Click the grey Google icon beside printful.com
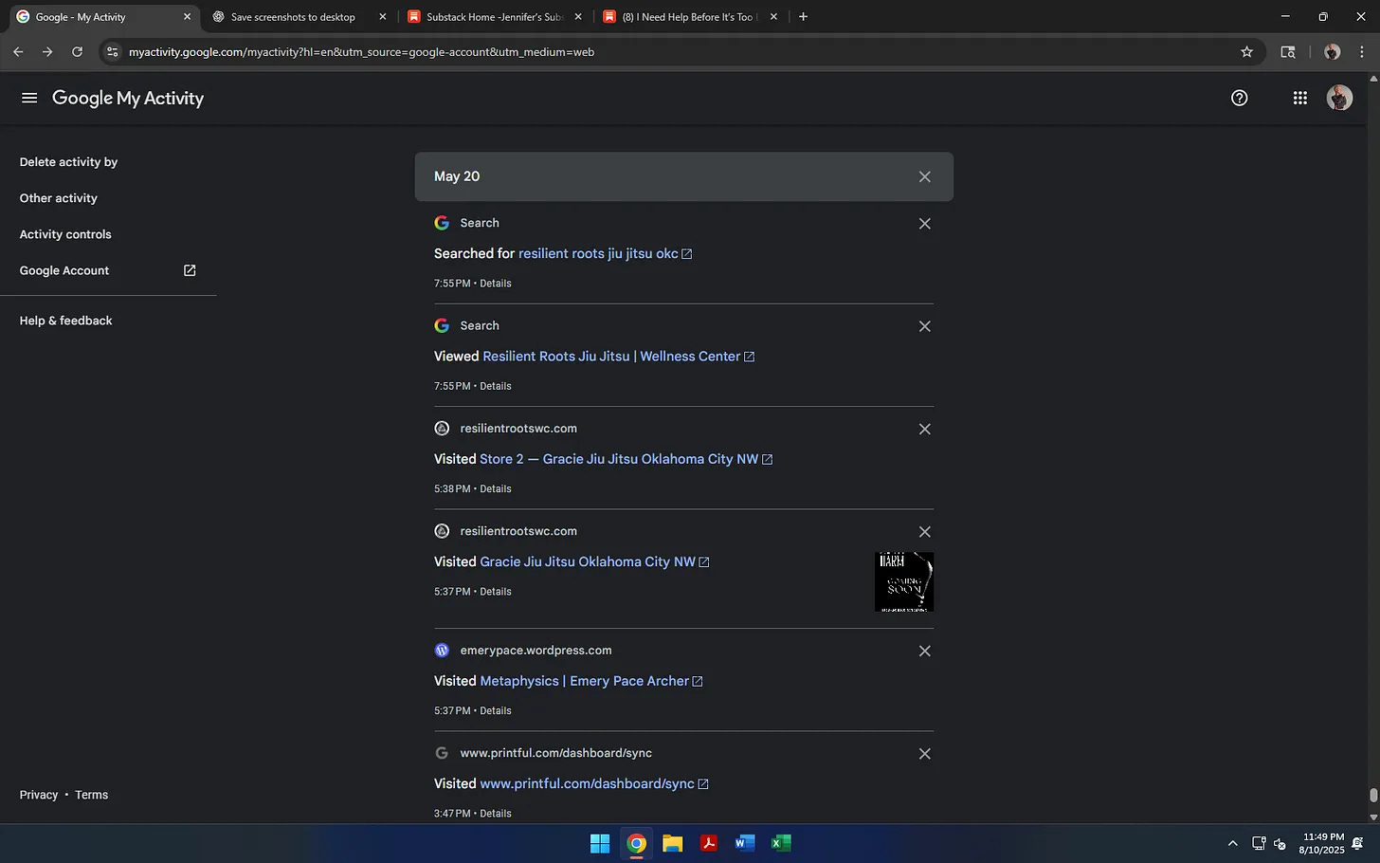Viewport: 1380px width, 863px height. 442,753
